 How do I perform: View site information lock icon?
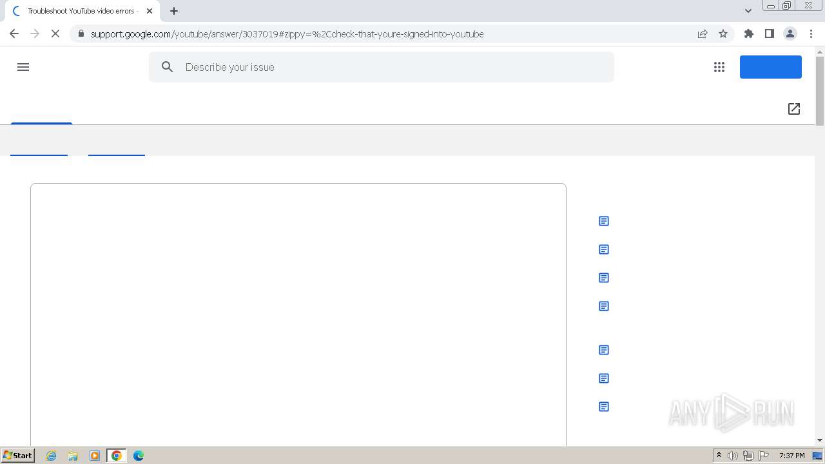tap(81, 34)
